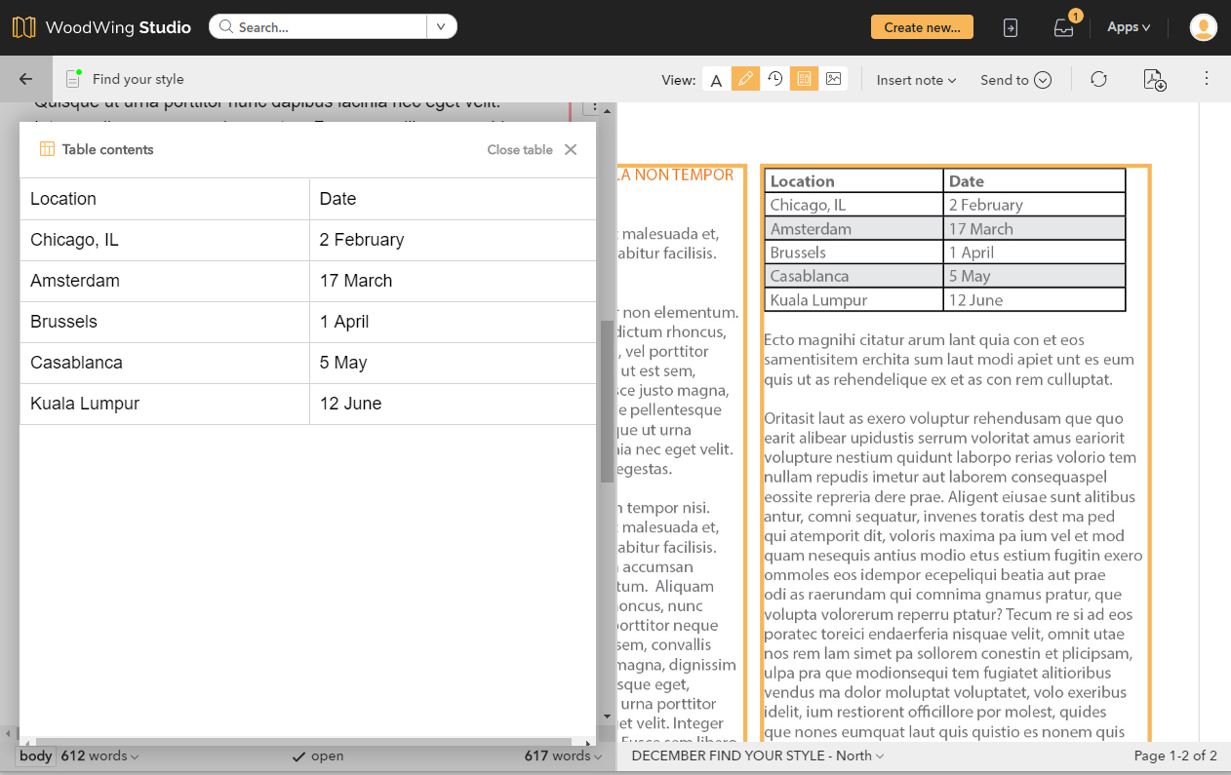Viewport: 1231px width, 775px height.
Task: Click the open status indicator
Action: pyautogui.click(x=318, y=756)
